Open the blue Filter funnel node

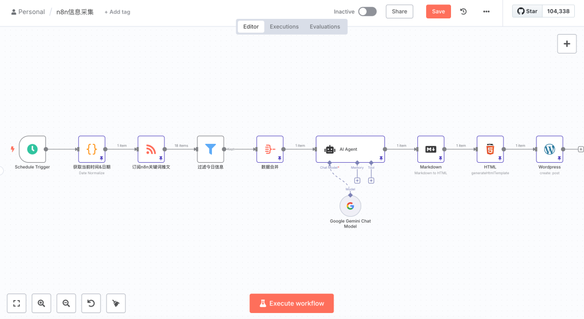point(210,149)
